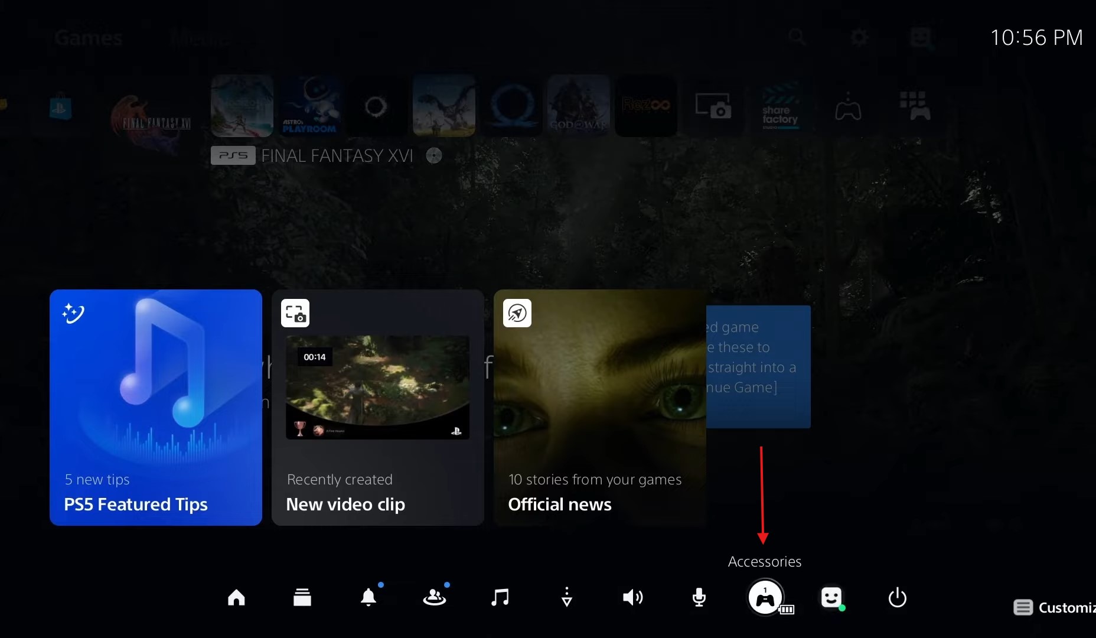Open the New video clip card

(x=378, y=408)
